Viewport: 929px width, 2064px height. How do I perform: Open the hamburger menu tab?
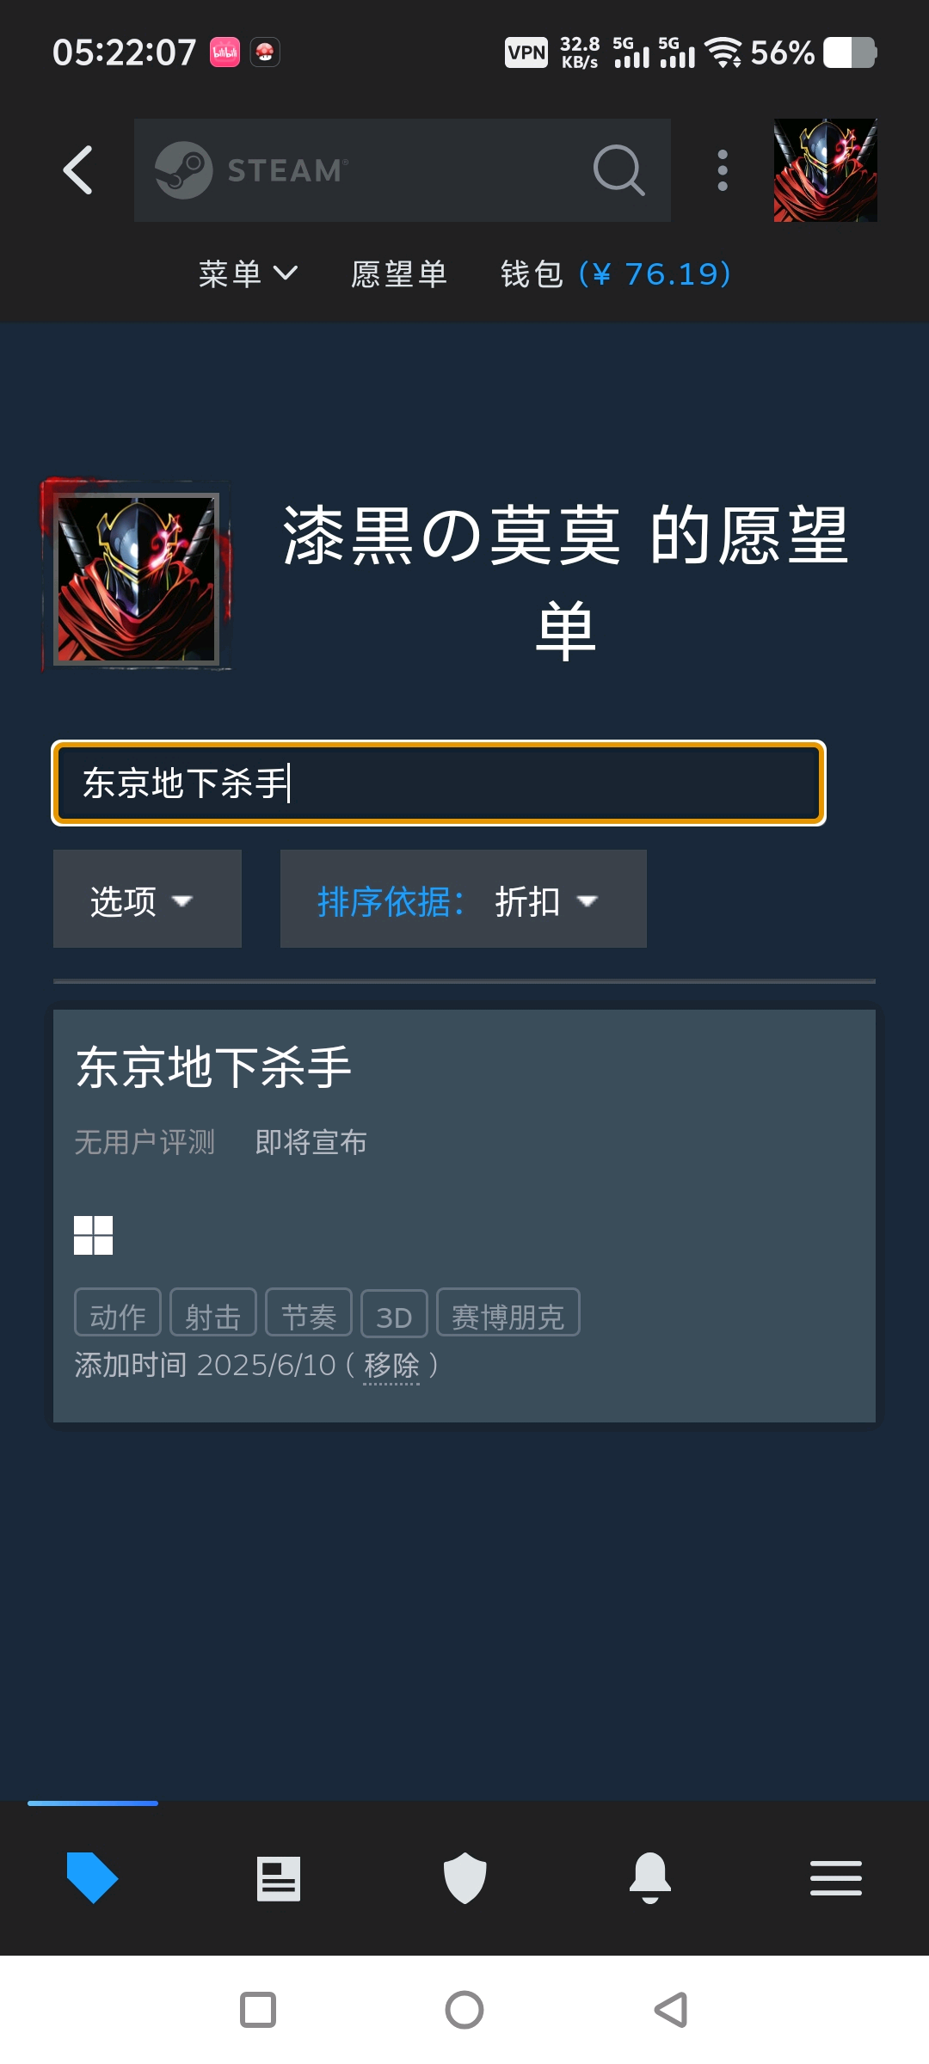pos(836,1878)
